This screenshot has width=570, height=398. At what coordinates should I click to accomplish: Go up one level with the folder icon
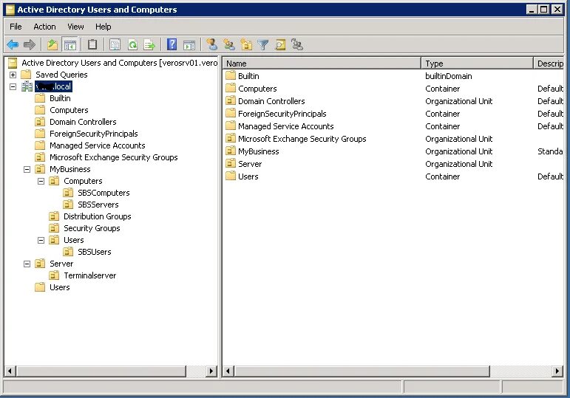pyautogui.click(x=52, y=45)
